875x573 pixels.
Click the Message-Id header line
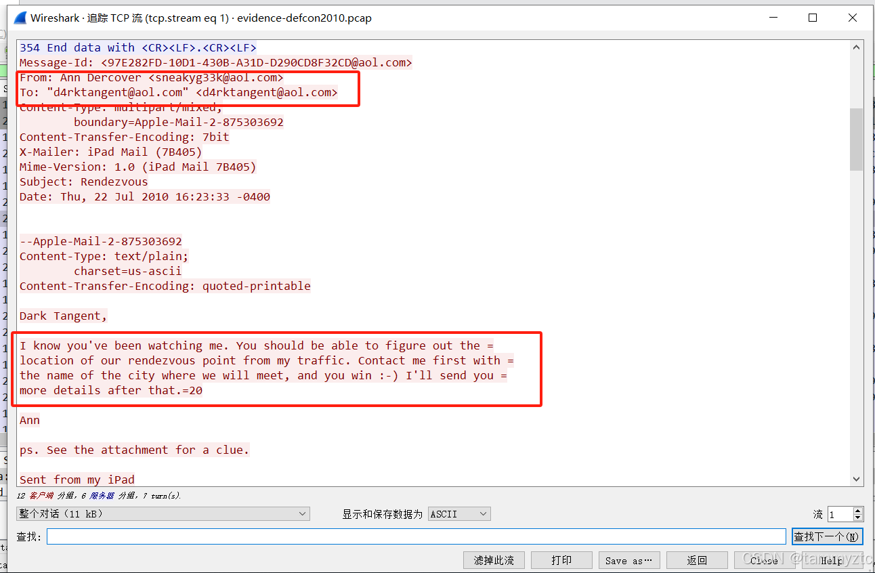215,62
